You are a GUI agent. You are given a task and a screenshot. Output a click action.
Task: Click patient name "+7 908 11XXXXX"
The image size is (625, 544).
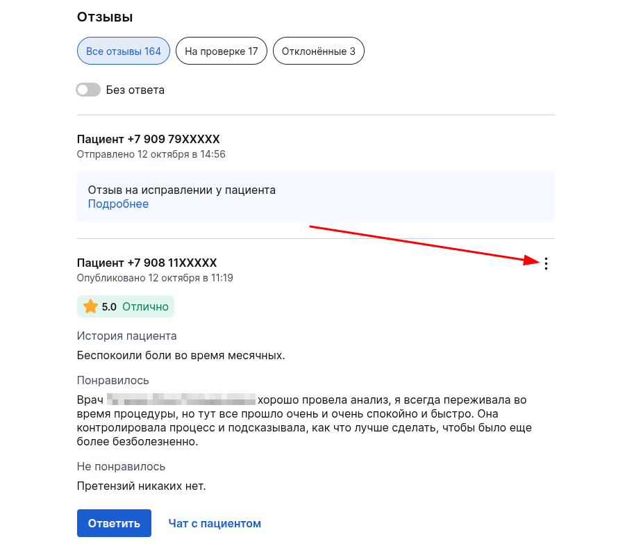(147, 263)
